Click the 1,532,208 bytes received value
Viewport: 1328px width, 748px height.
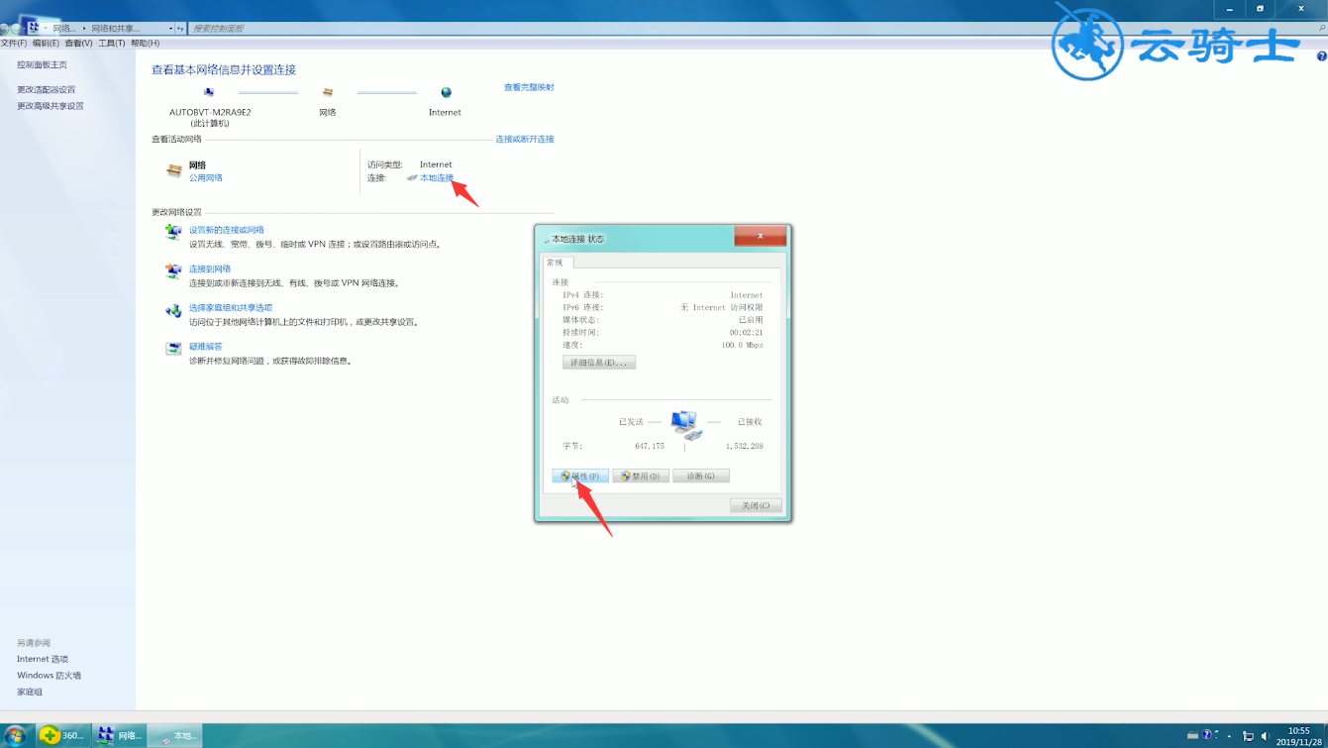point(744,447)
